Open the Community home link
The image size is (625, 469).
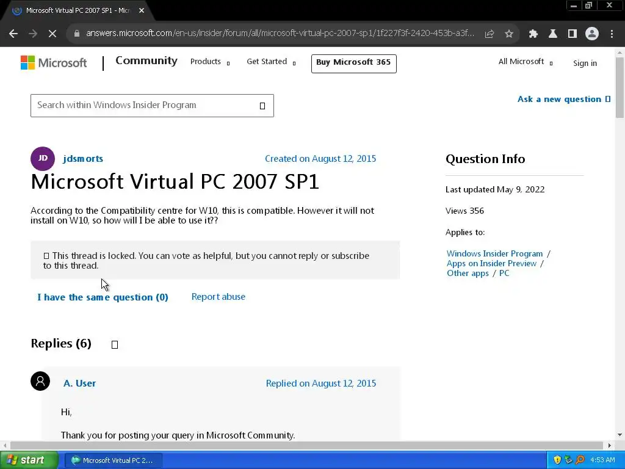click(x=146, y=60)
